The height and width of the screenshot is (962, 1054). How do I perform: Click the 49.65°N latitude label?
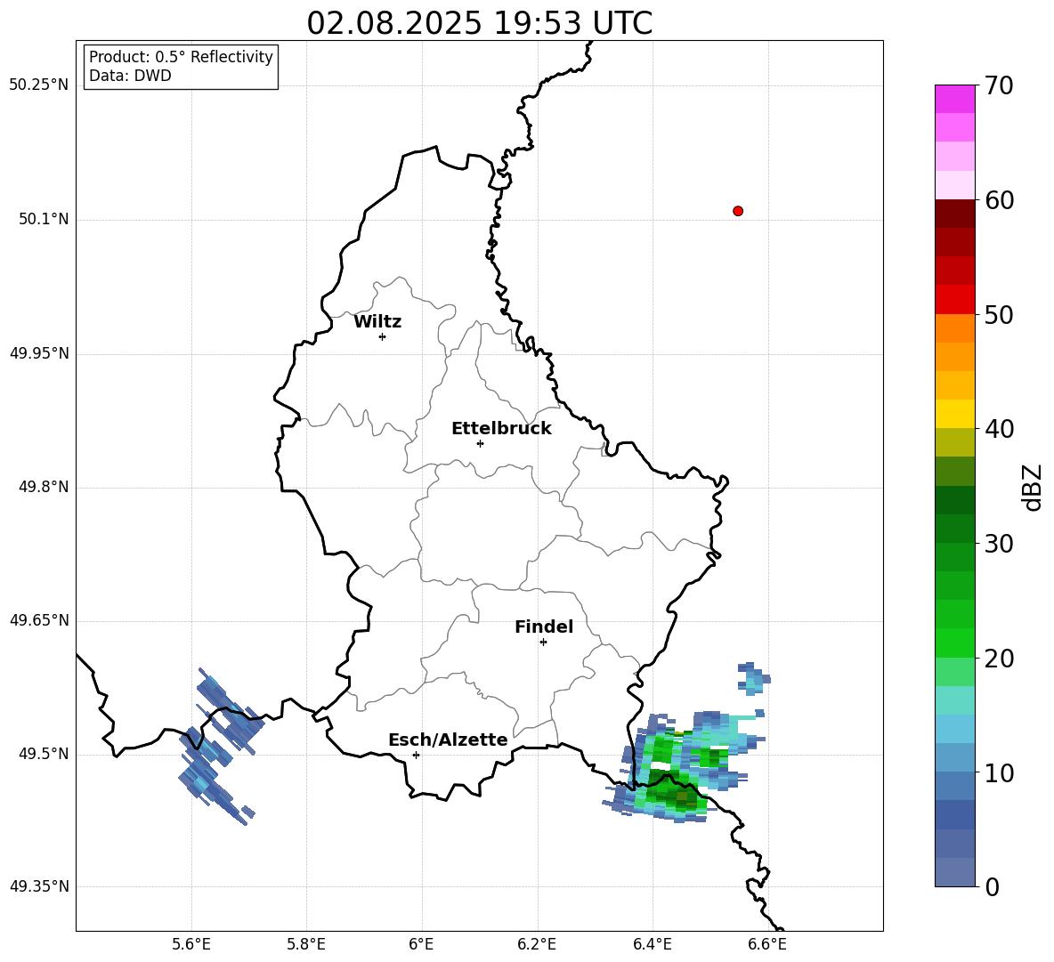39,620
